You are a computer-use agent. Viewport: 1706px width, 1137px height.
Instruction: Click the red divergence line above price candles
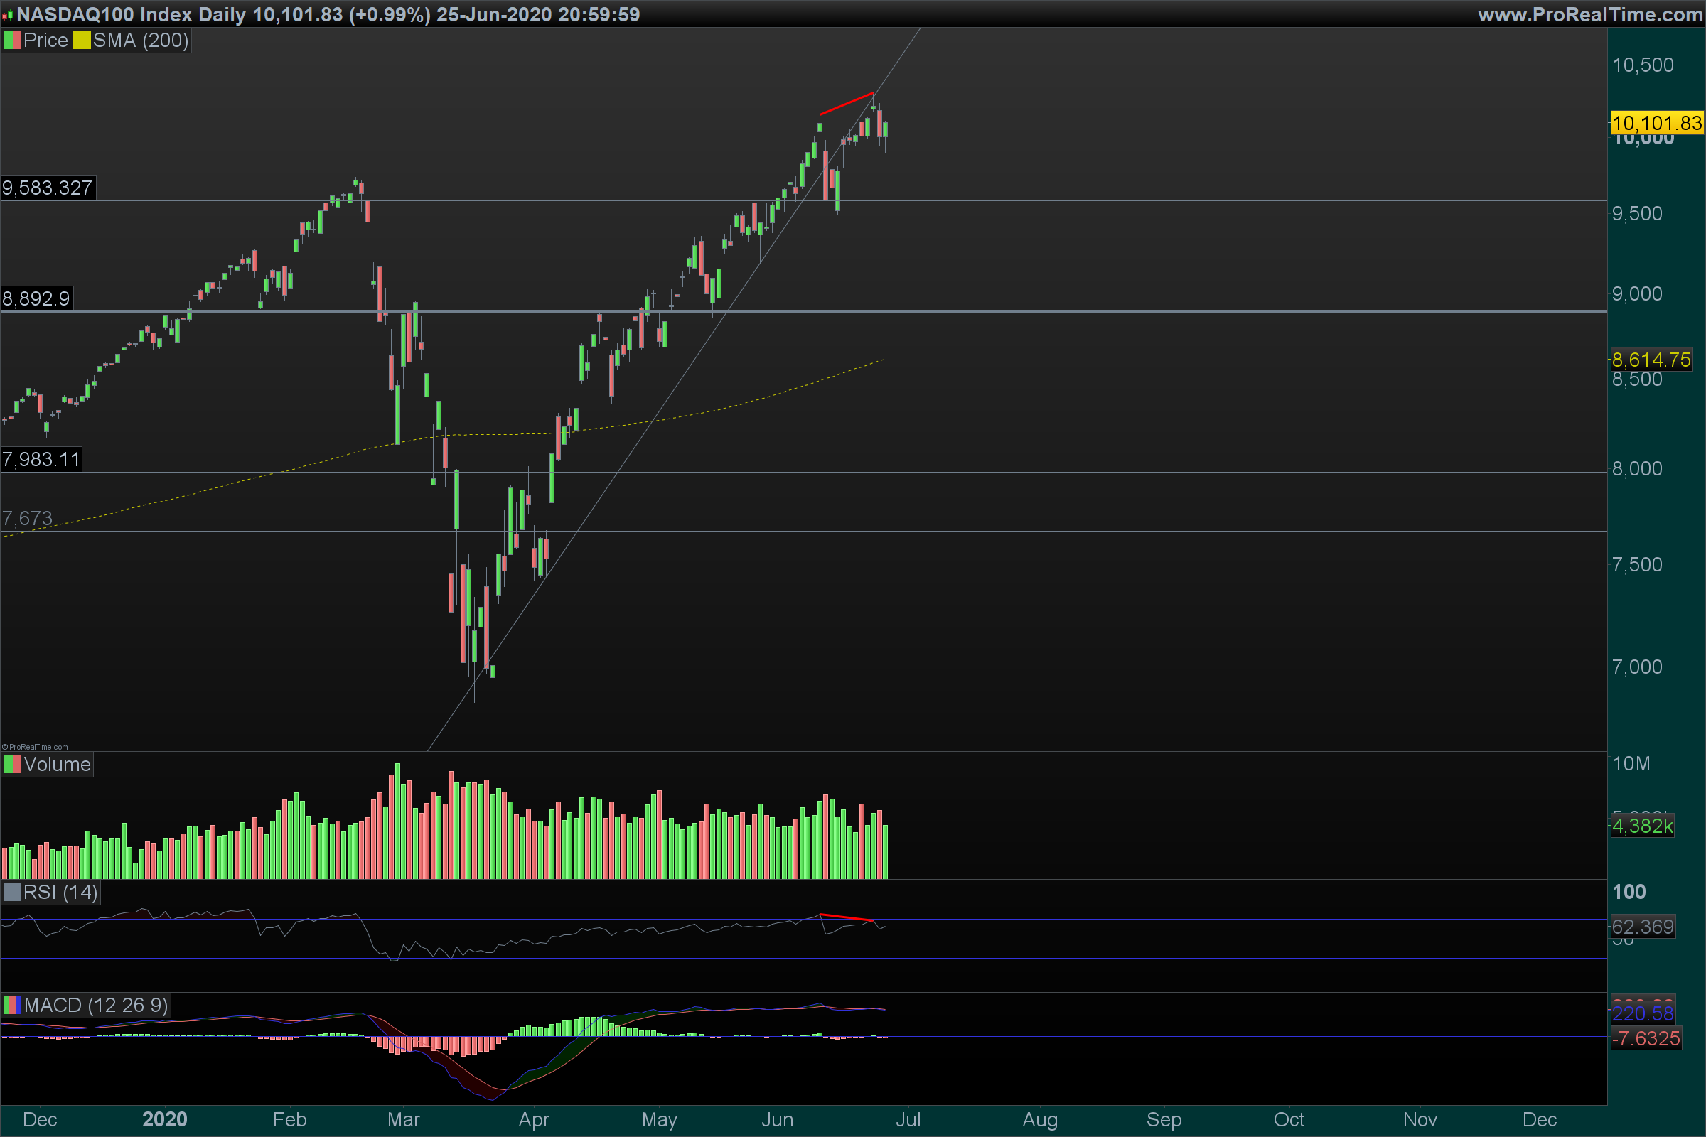846,104
